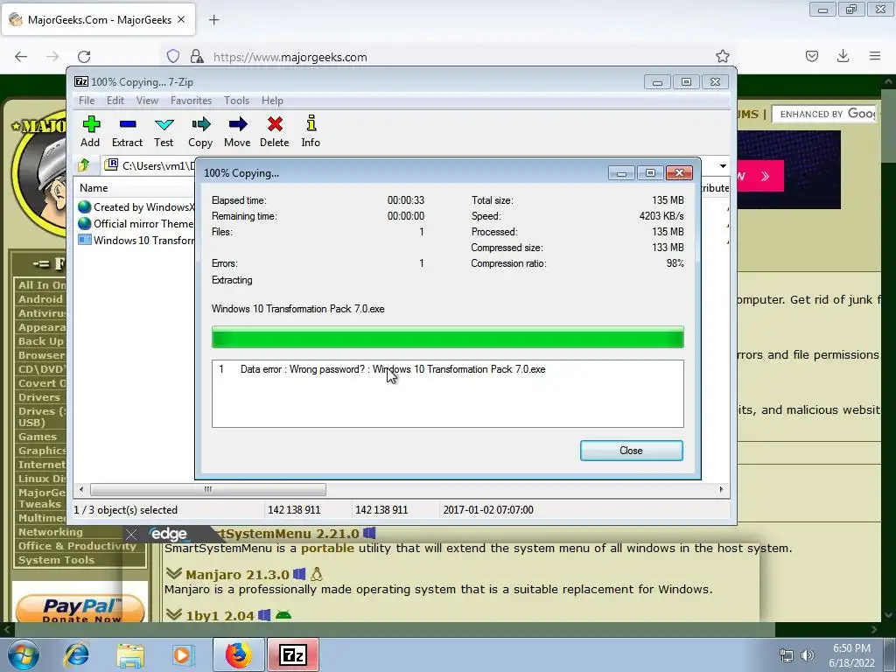Open Windows Explorer from taskbar

pyautogui.click(x=130, y=654)
